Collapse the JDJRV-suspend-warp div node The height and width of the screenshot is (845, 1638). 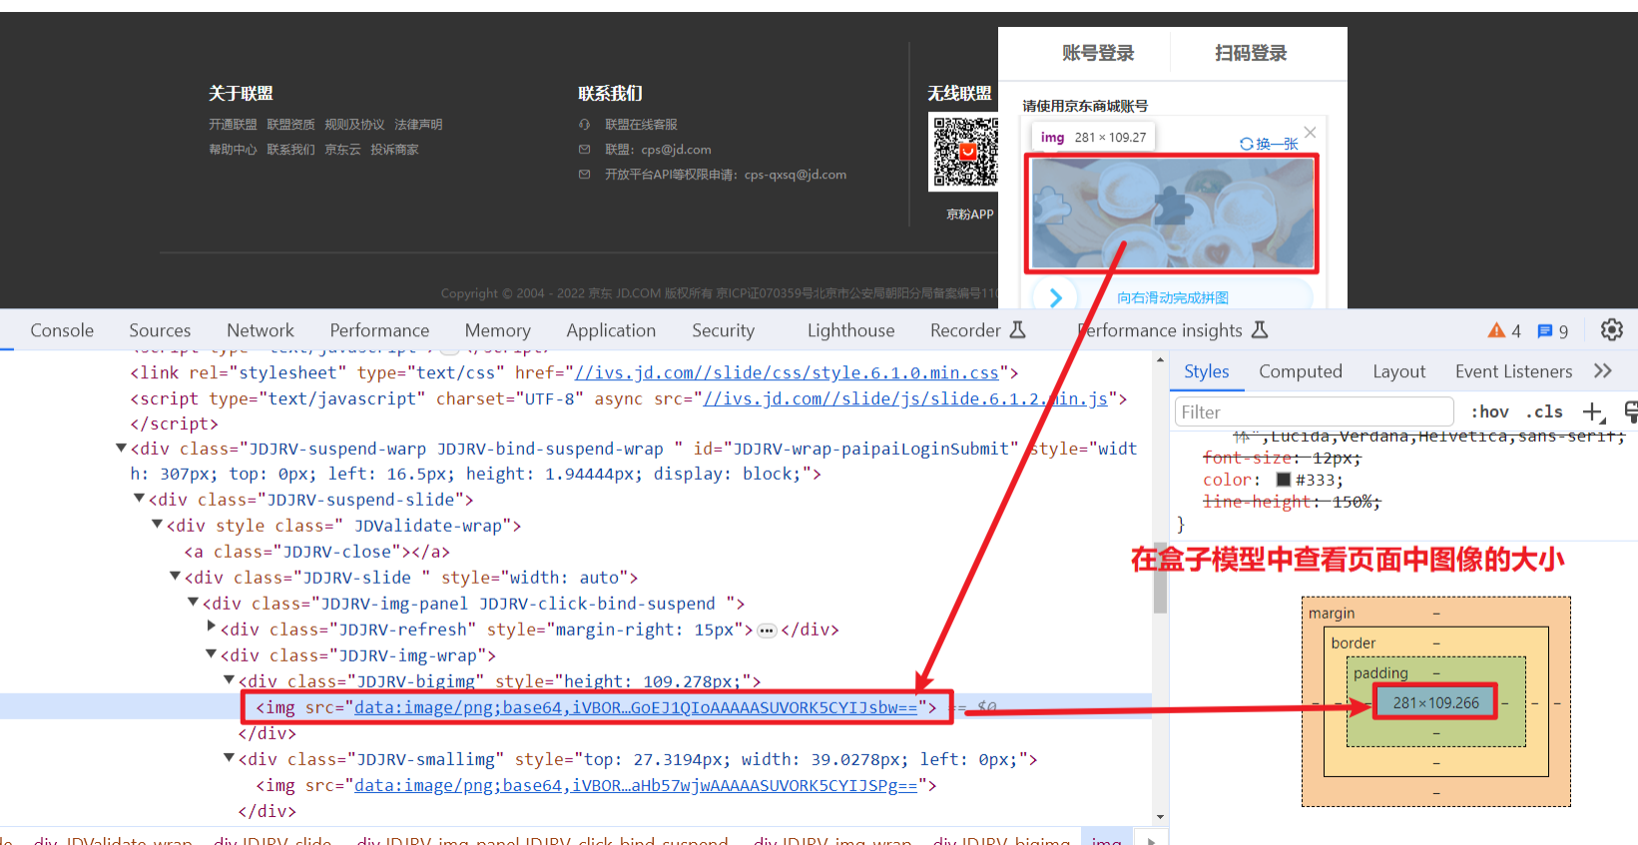click(x=121, y=448)
